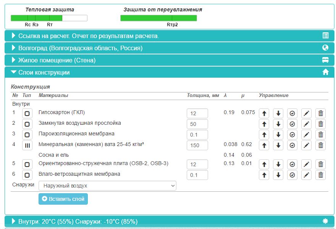Click globe icon in Волгоград header
Viewport: 336px width, 229px height.
[325, 48]
